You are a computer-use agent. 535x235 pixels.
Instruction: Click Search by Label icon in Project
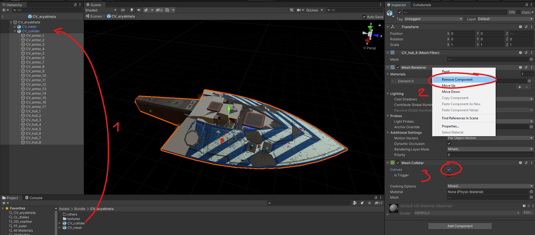pyautogui.click(x=362, y=203)
